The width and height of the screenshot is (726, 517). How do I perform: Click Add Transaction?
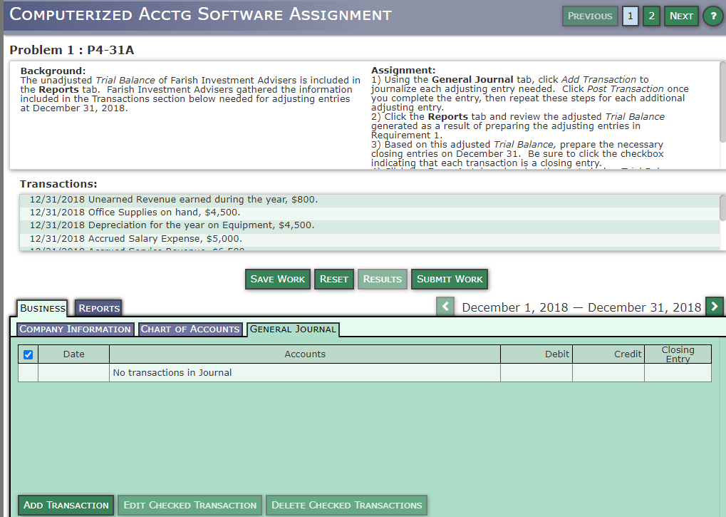[x=65, y=505]
